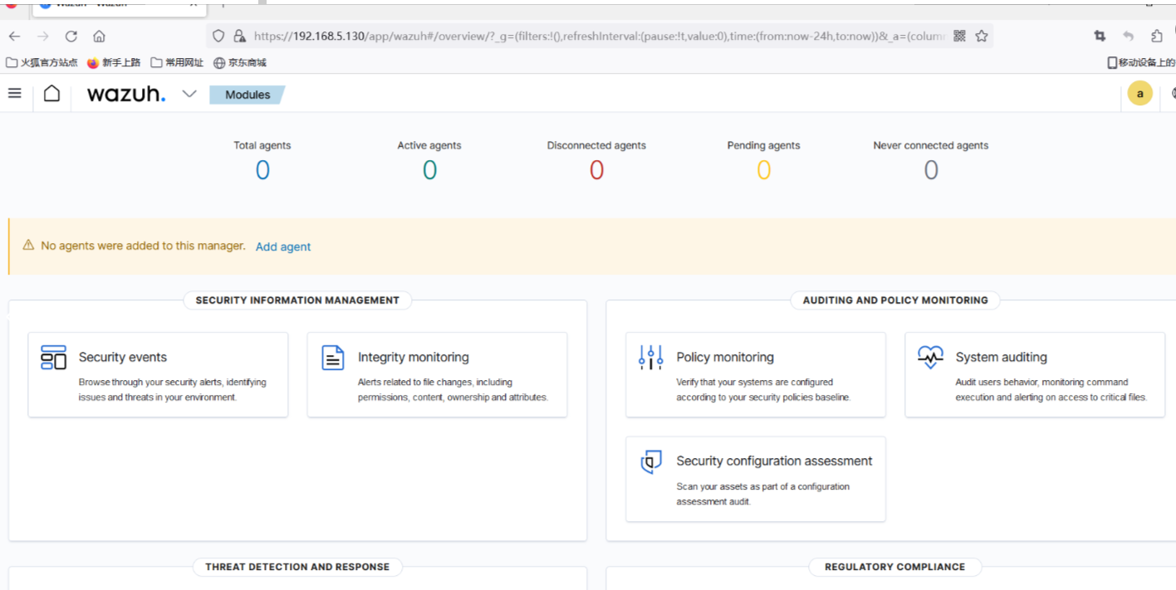Go back with browser back arrow
Image resolution: width=1176 pixels, height=590 pixels.
[14, 37]
